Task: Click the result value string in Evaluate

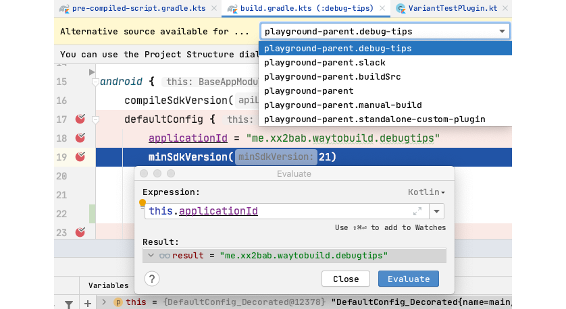Action: 304,256
